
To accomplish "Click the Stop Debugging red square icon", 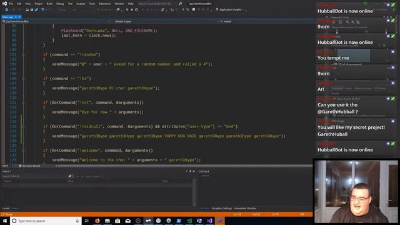I will pos(132,10).
